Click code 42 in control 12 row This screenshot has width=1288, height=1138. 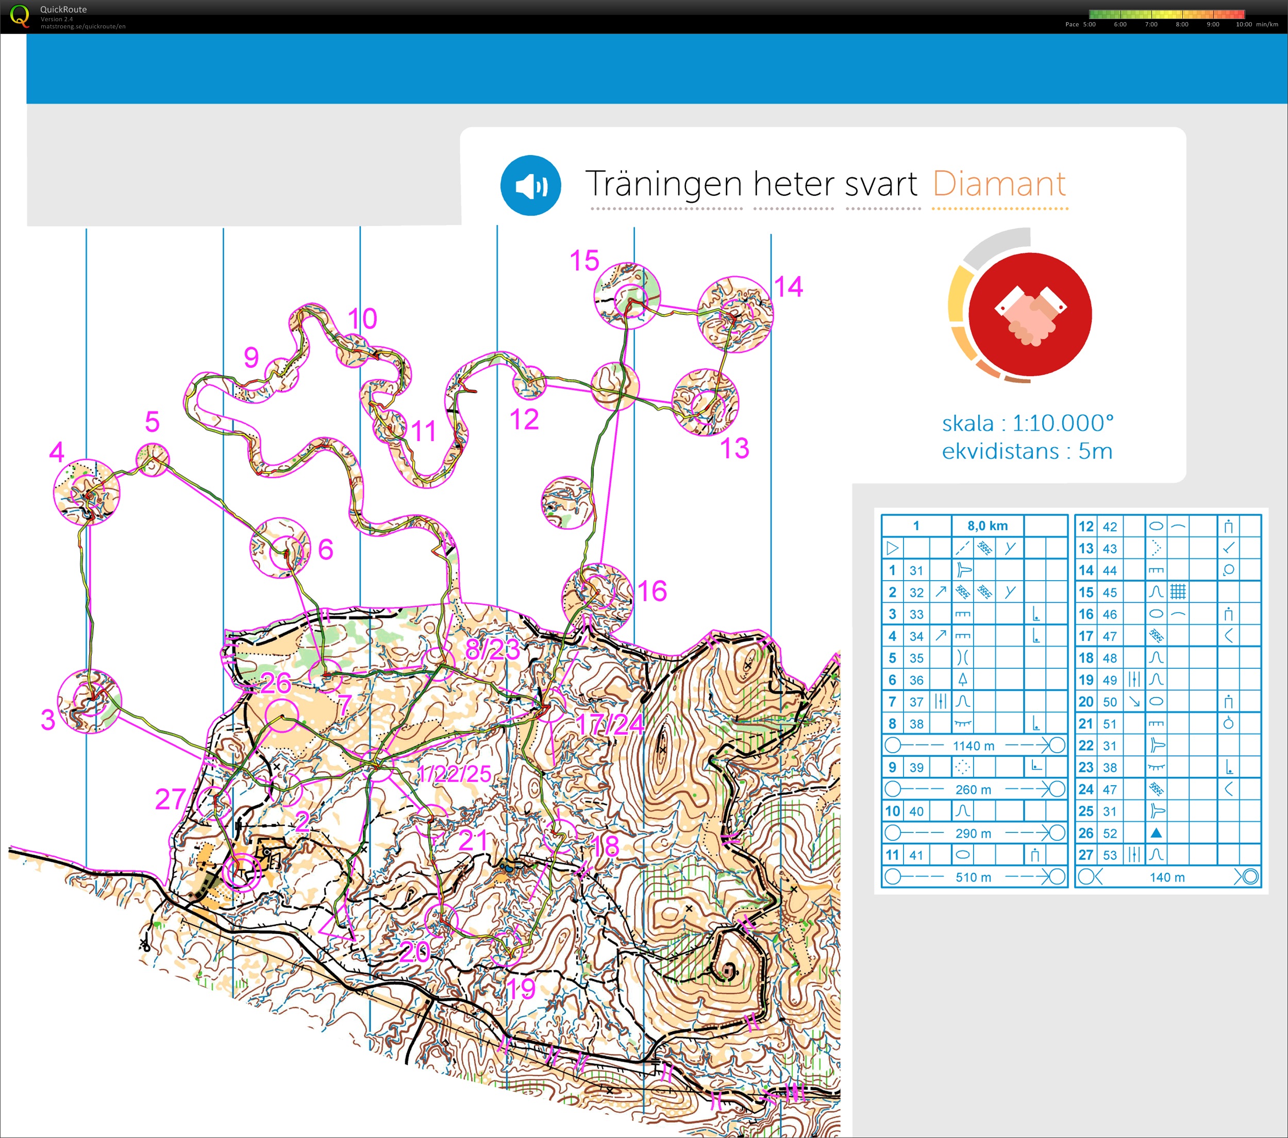pos(1110,526)
